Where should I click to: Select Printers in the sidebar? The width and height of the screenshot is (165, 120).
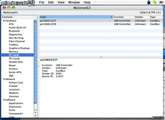13,69
